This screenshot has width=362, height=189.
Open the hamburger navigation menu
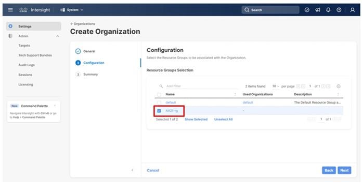click(10, 10)
